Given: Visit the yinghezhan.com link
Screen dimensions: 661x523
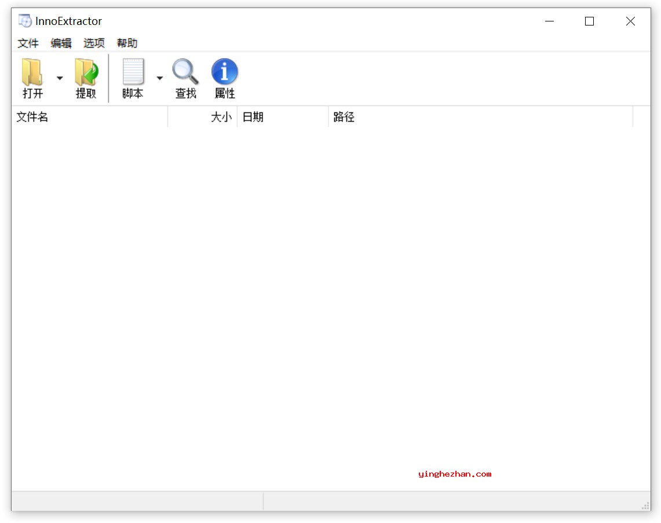Looking at the screenshot, I should pos(455,474).
